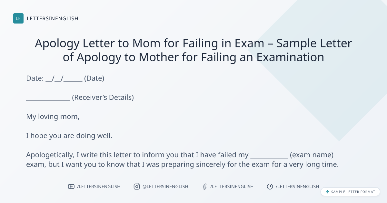Open the Instagram @LETTERSINENGLISH handle
The width and height of the screenshot is (387, 203).
[165, 187]
